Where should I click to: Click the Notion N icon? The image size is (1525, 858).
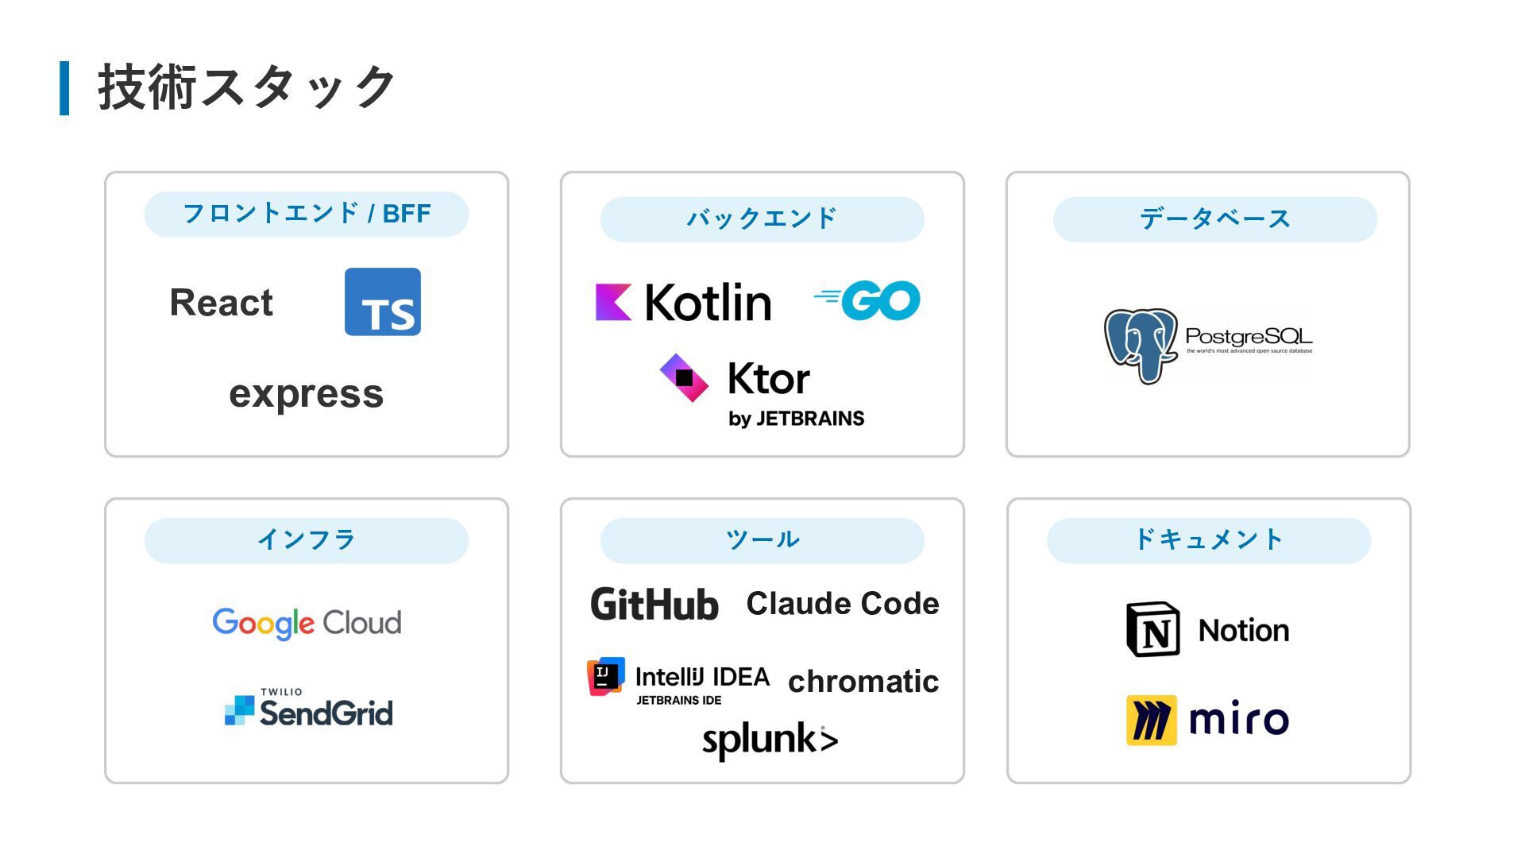coord(1153,629)
